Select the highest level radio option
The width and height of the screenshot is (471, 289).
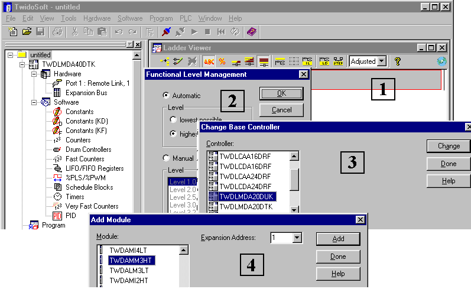[x=173, y=134]
